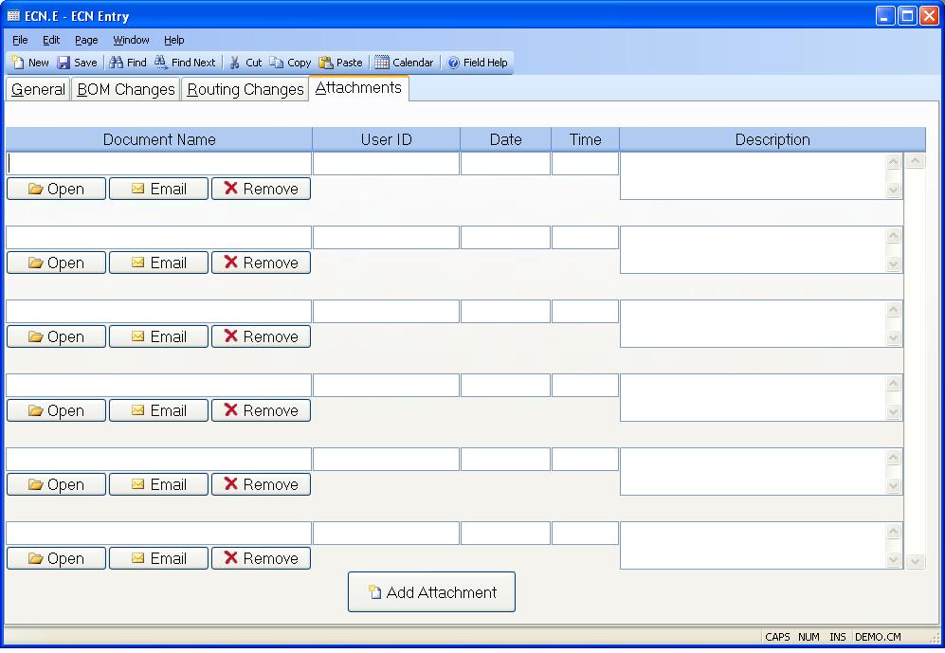Viewport: 945px width, 653px height.
Task: Open the Window menu
Action: tap(131, 40)
